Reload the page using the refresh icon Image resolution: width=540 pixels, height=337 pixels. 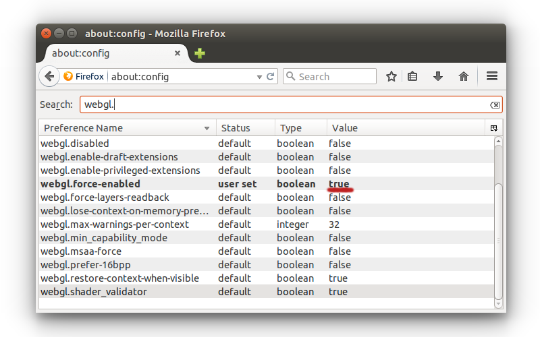tap(271, 77)
